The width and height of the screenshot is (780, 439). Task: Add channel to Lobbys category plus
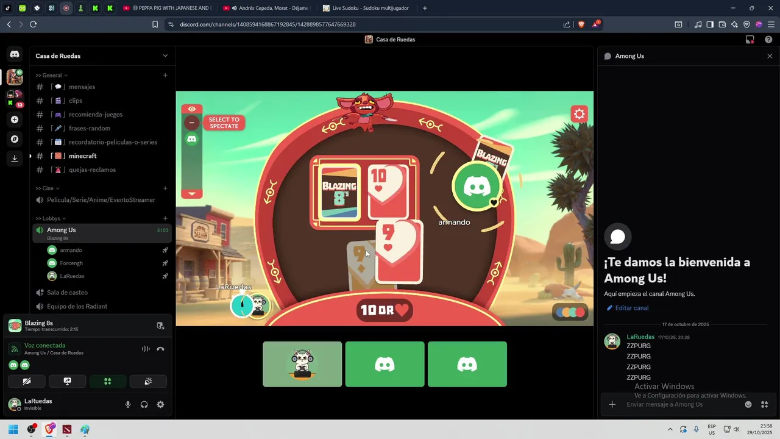click(165, 218)
